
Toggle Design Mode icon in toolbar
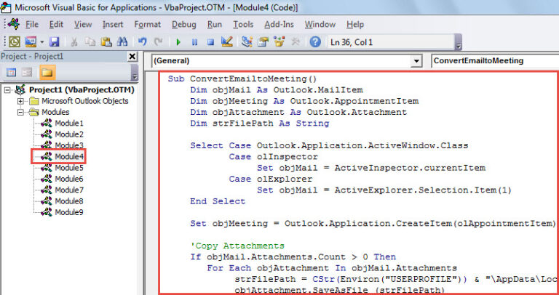coord(226,42)
